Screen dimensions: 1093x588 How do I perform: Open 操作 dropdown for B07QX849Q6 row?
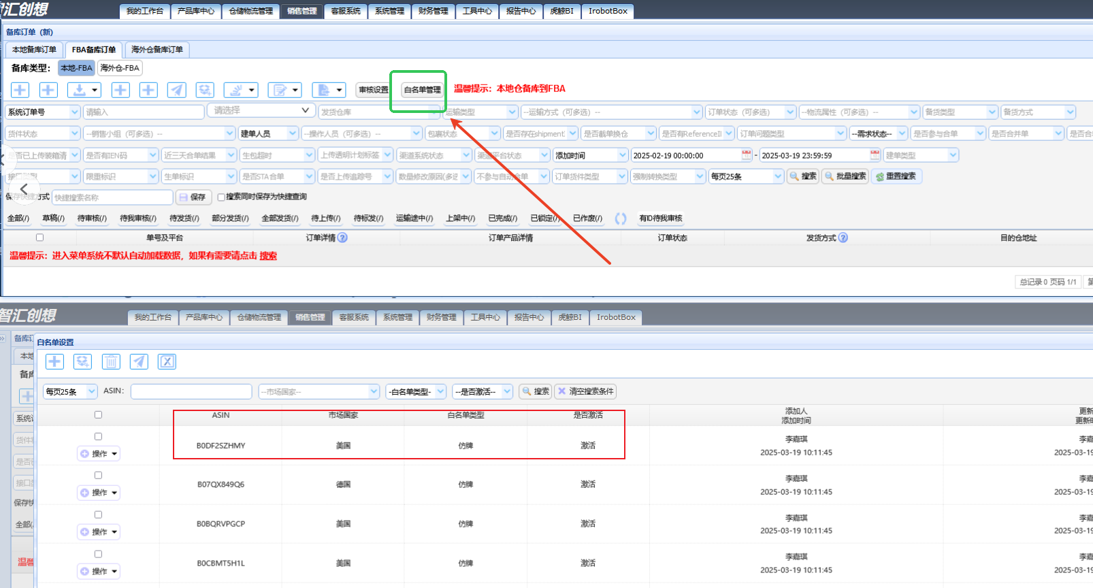99,493
